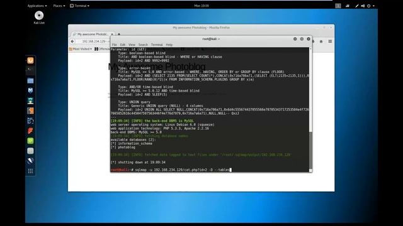Click the 'available databases [2]:' line

click(133, 139)
